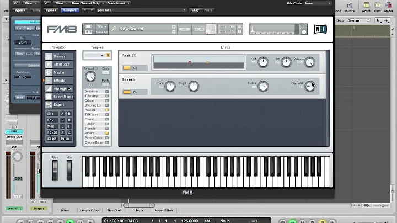Select previous plugin setting arrow
This screenshot has height=223, width=397.
pyautogui.click(x=85, y=10)
